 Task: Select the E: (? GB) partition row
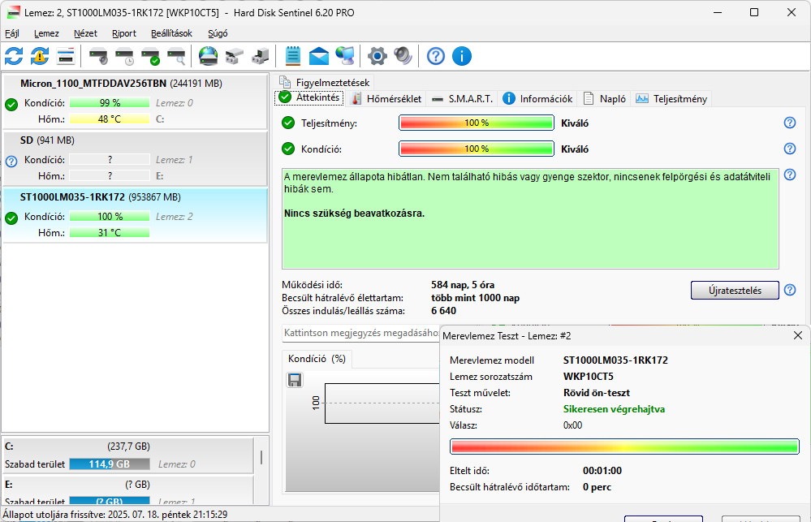coord(128,490)
